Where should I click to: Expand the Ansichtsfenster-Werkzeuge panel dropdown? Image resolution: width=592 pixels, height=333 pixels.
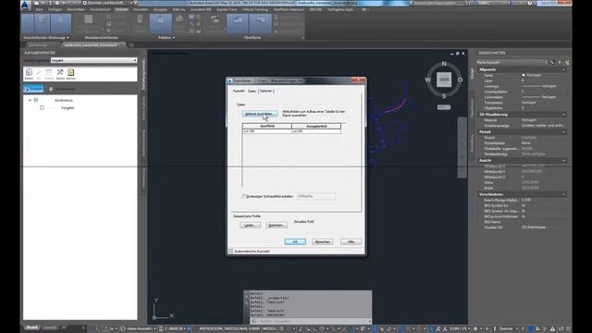click(x=46, y=38)
